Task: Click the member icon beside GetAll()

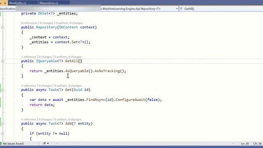Action: pyautogui.click(x=181, y=9)
